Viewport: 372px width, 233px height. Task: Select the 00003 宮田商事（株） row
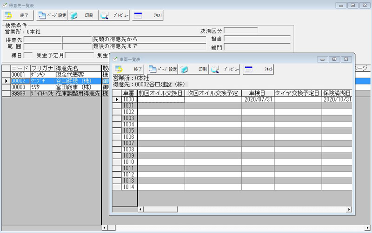[74, 87]
